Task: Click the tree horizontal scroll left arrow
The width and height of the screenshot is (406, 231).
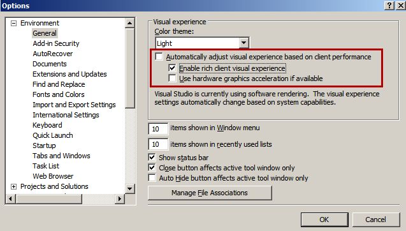Action: (x=11, y=199)
